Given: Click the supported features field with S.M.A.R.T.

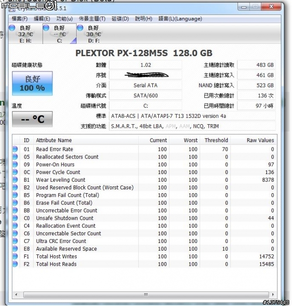Looking at the screenshot, I should coord(193,126).
